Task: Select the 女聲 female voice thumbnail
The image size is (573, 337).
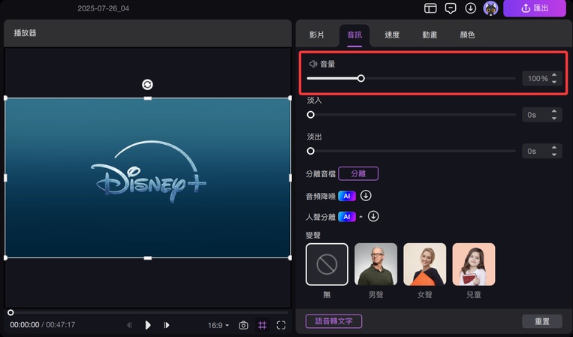Action: [x=424, y=264]
